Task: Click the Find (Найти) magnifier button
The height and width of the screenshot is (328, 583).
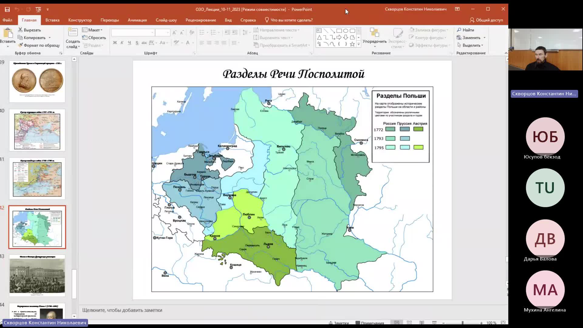Action: click(465, 30)
